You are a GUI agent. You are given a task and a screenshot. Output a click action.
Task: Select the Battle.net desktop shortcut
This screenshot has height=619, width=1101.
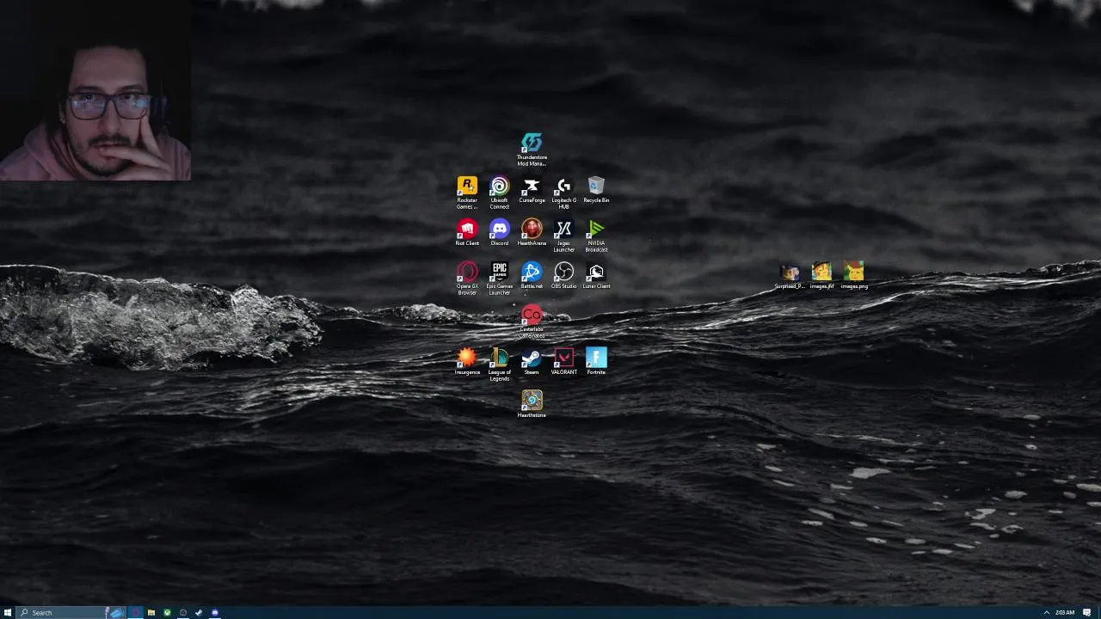coord(532,276)
